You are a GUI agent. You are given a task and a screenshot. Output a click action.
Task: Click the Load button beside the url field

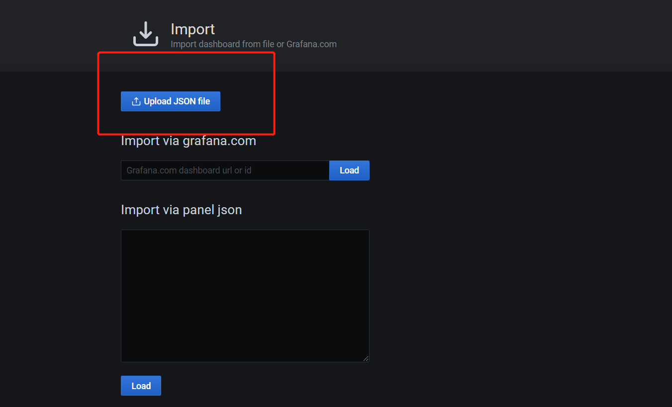(x=349, y=170)
